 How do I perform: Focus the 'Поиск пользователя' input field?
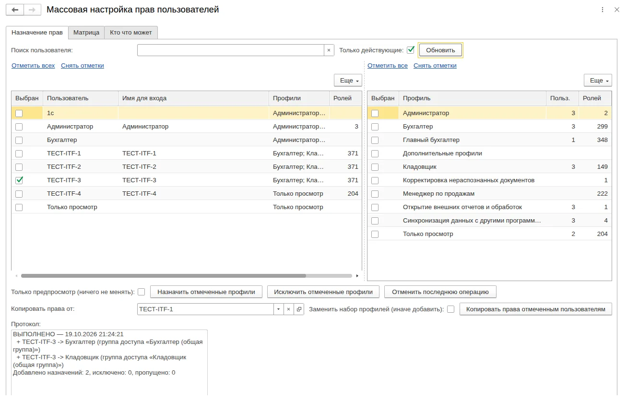click(x=231, y=50)
